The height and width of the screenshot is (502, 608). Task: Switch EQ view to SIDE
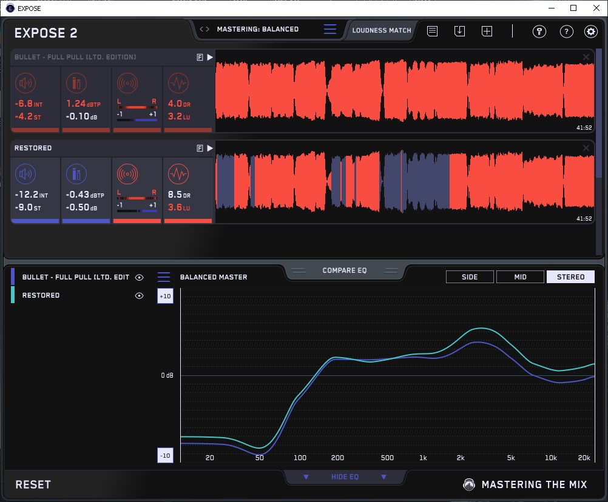tap(470, 277)
